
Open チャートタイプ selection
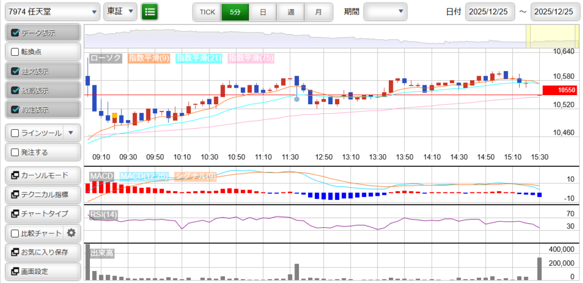[x=43, y=214]
